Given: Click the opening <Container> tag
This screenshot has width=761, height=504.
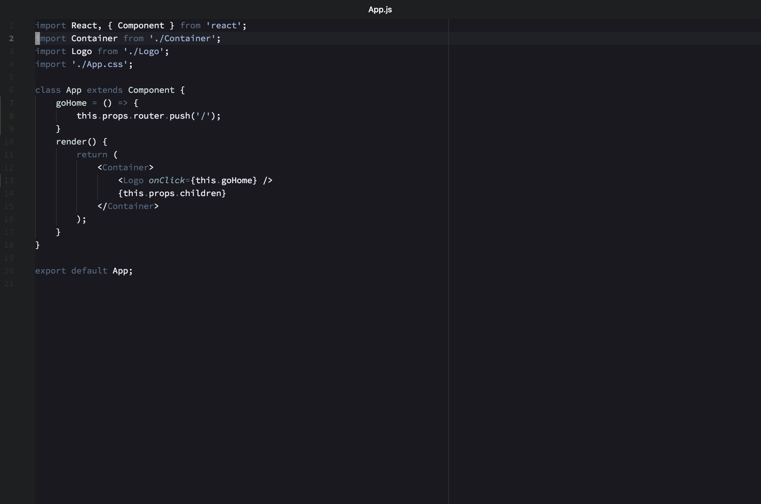Looking at the screenshot, I should [x=125, y=167].
